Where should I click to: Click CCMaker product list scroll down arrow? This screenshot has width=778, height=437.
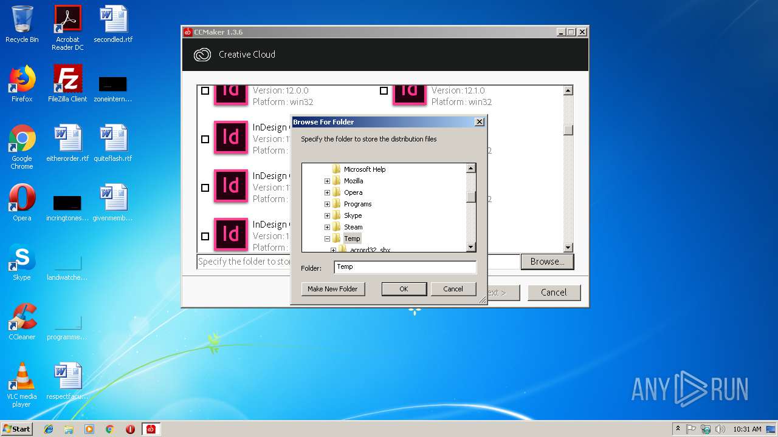click(568, 247)
